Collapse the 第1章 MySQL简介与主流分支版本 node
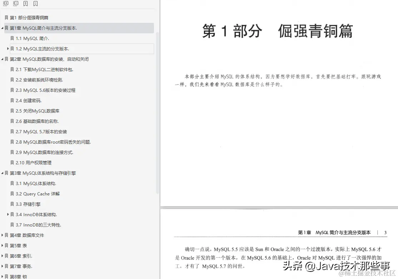398x279 pixels. [2, 28]
